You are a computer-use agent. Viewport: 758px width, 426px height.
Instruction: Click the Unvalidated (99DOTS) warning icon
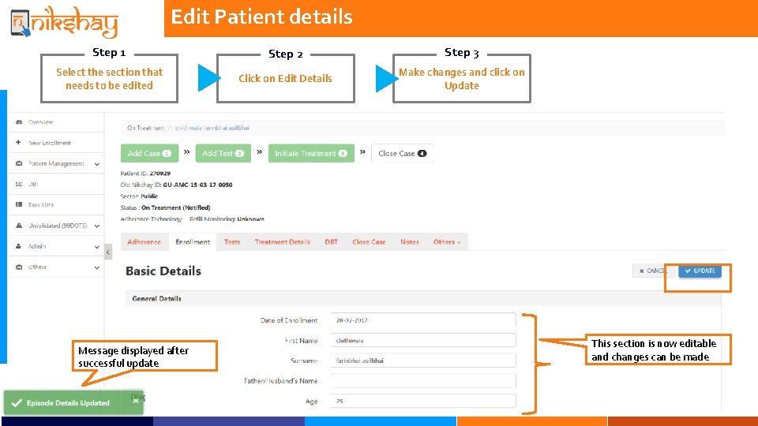(18, 226)
